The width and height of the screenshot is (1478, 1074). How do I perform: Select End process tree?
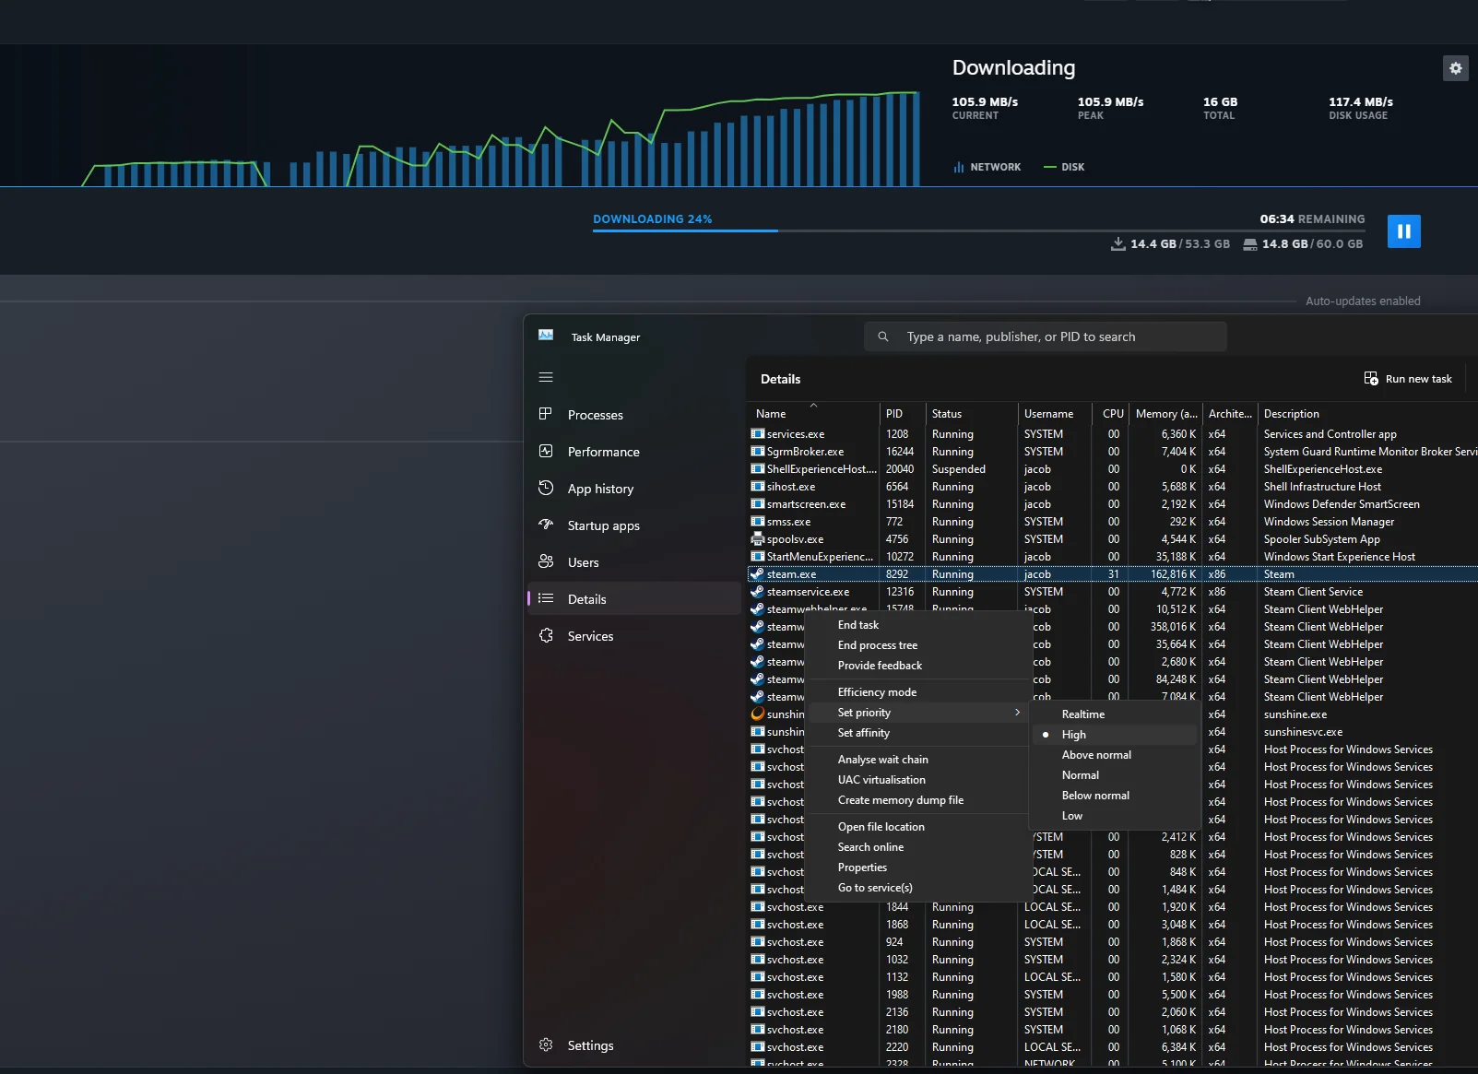(916, 645)
